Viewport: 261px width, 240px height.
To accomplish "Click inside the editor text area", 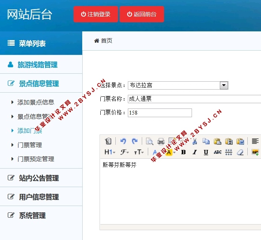I will point(180,191).
